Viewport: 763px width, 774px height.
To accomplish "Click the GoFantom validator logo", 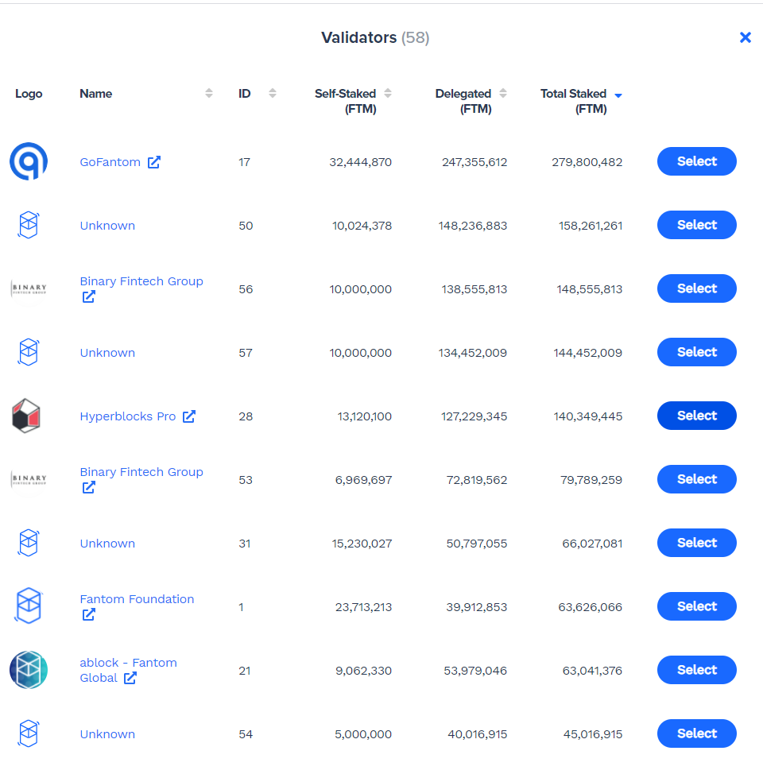I will pos(29,162).
